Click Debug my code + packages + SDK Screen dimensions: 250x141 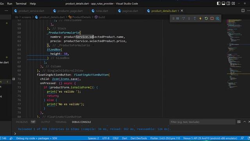37,138
